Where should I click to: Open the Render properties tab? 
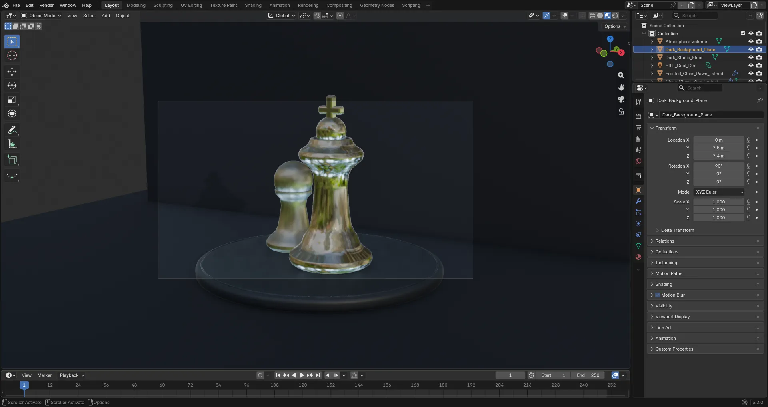tap(638, 116)
